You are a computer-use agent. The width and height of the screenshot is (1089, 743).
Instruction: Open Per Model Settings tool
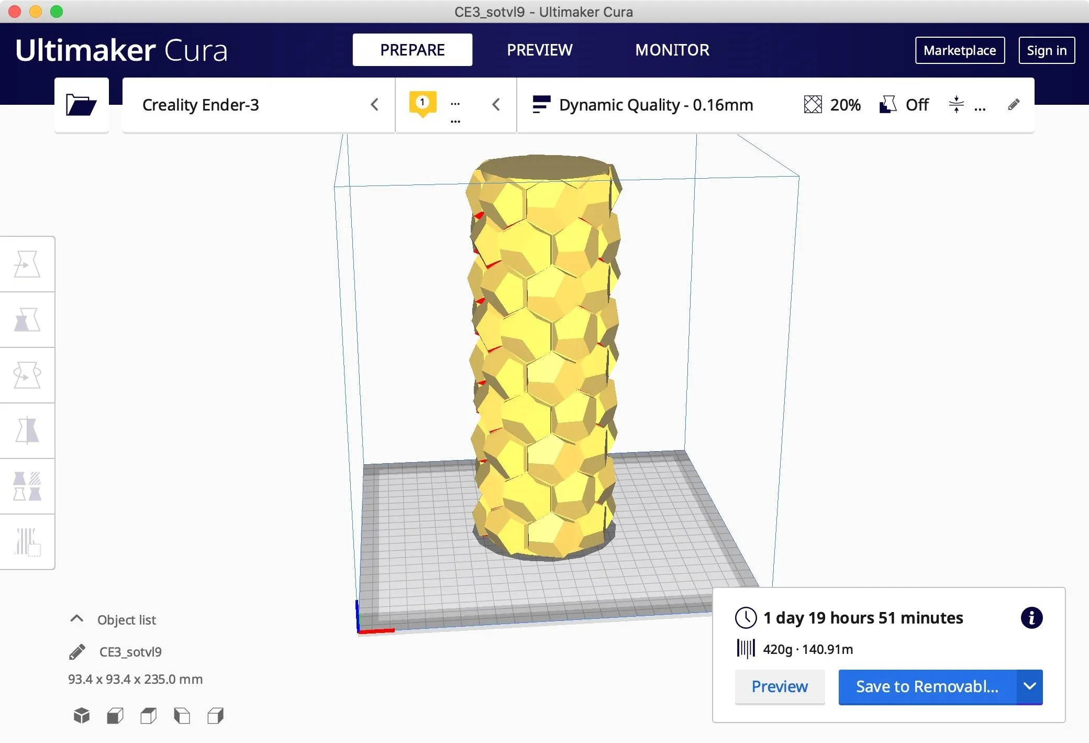[27, 486]
